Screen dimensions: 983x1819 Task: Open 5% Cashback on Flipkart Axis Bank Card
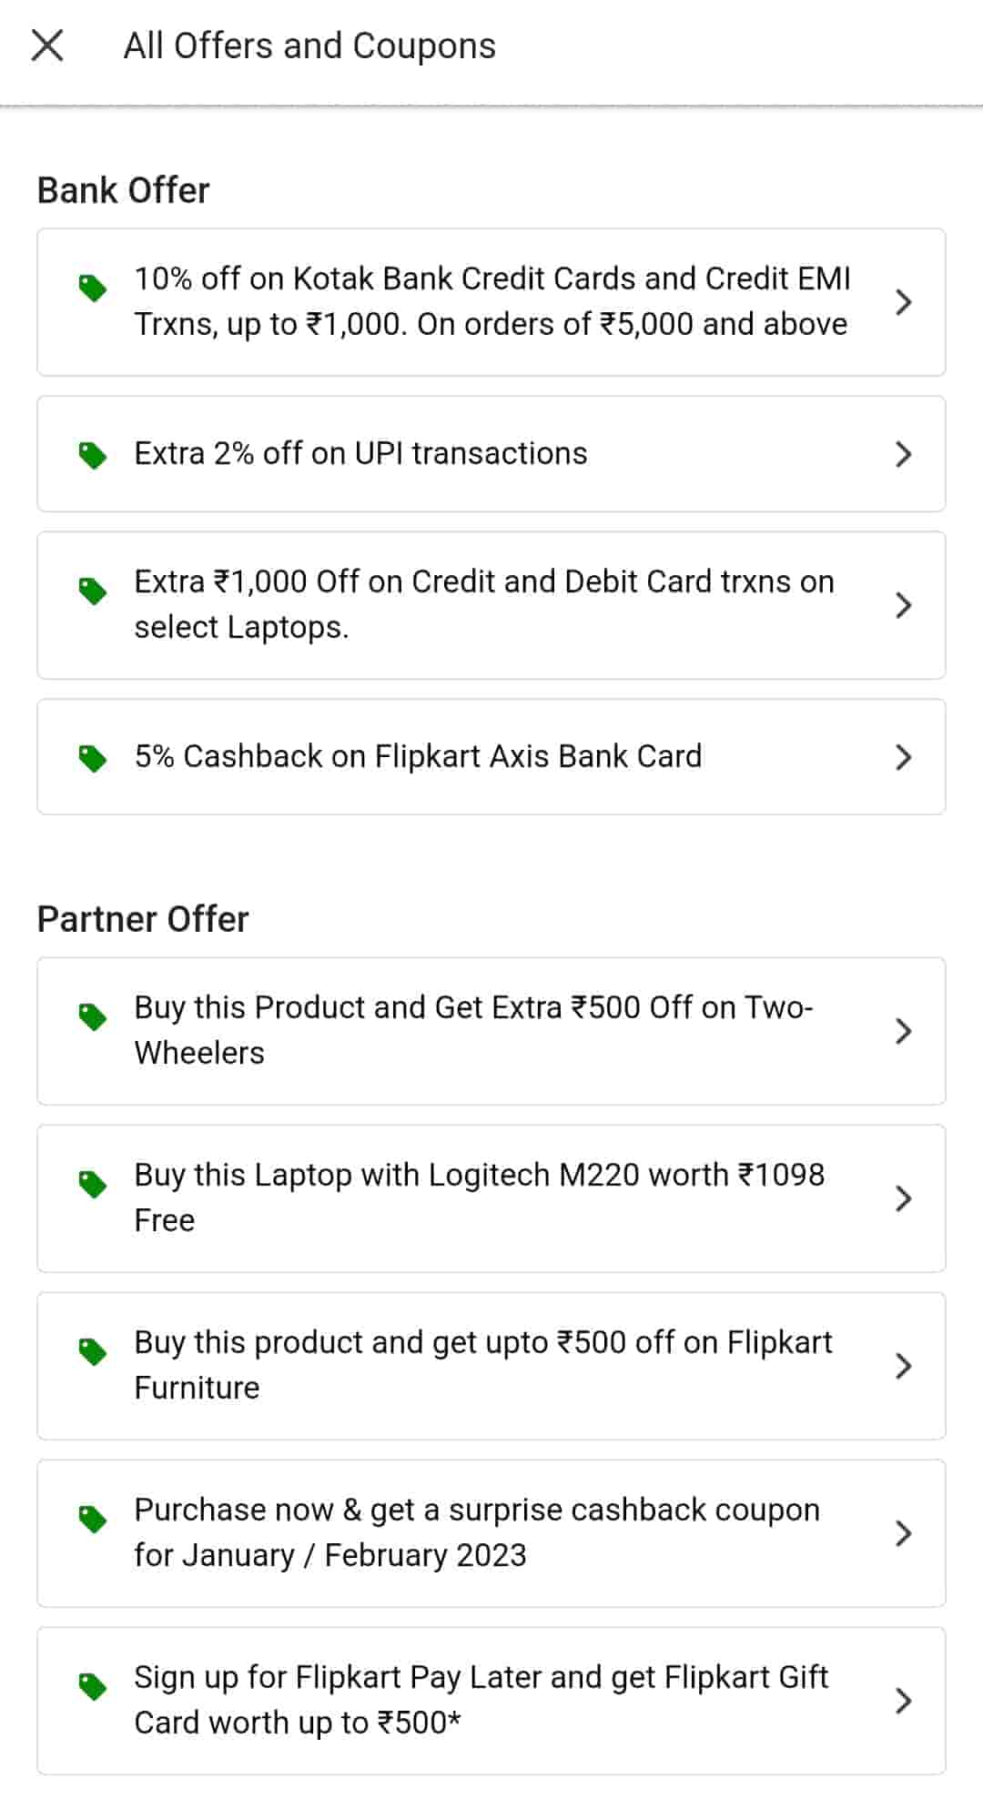419,757
